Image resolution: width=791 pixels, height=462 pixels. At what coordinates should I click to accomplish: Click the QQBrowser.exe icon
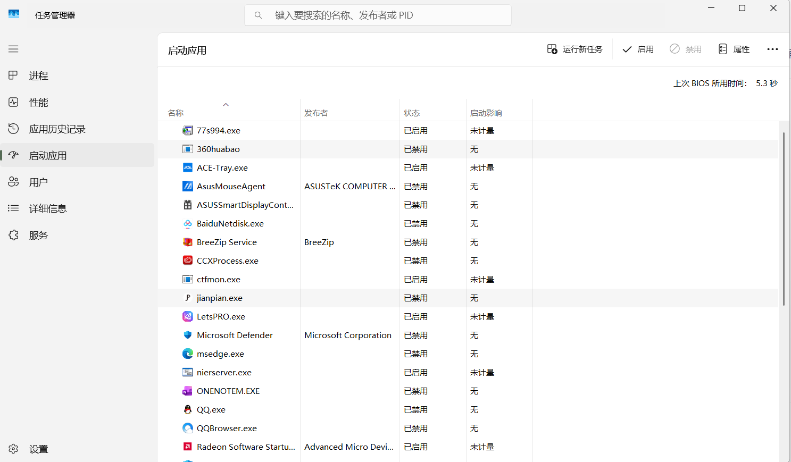click(188, 428)
